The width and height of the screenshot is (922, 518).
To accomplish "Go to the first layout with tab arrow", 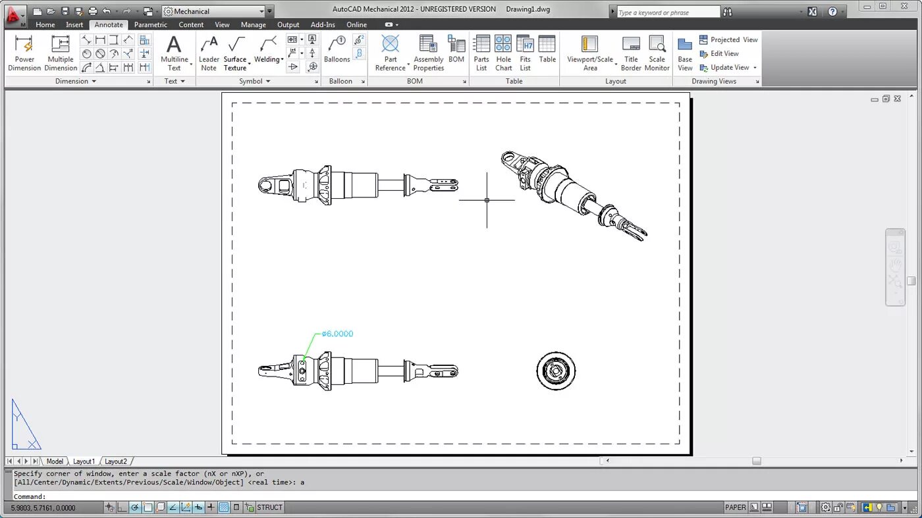I will point(10,461).
